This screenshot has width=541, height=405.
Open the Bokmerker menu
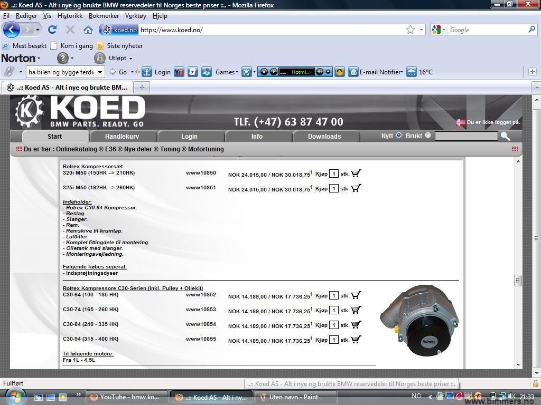point(104,16)
